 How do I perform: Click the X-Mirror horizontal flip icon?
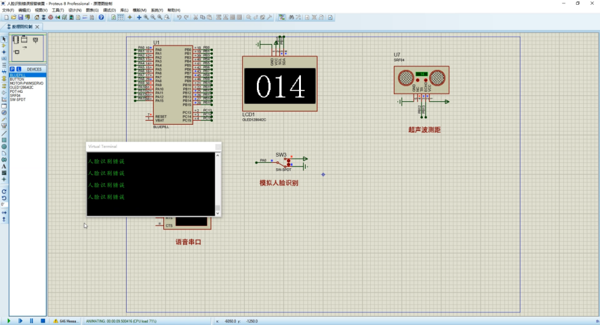click(4, 212)
